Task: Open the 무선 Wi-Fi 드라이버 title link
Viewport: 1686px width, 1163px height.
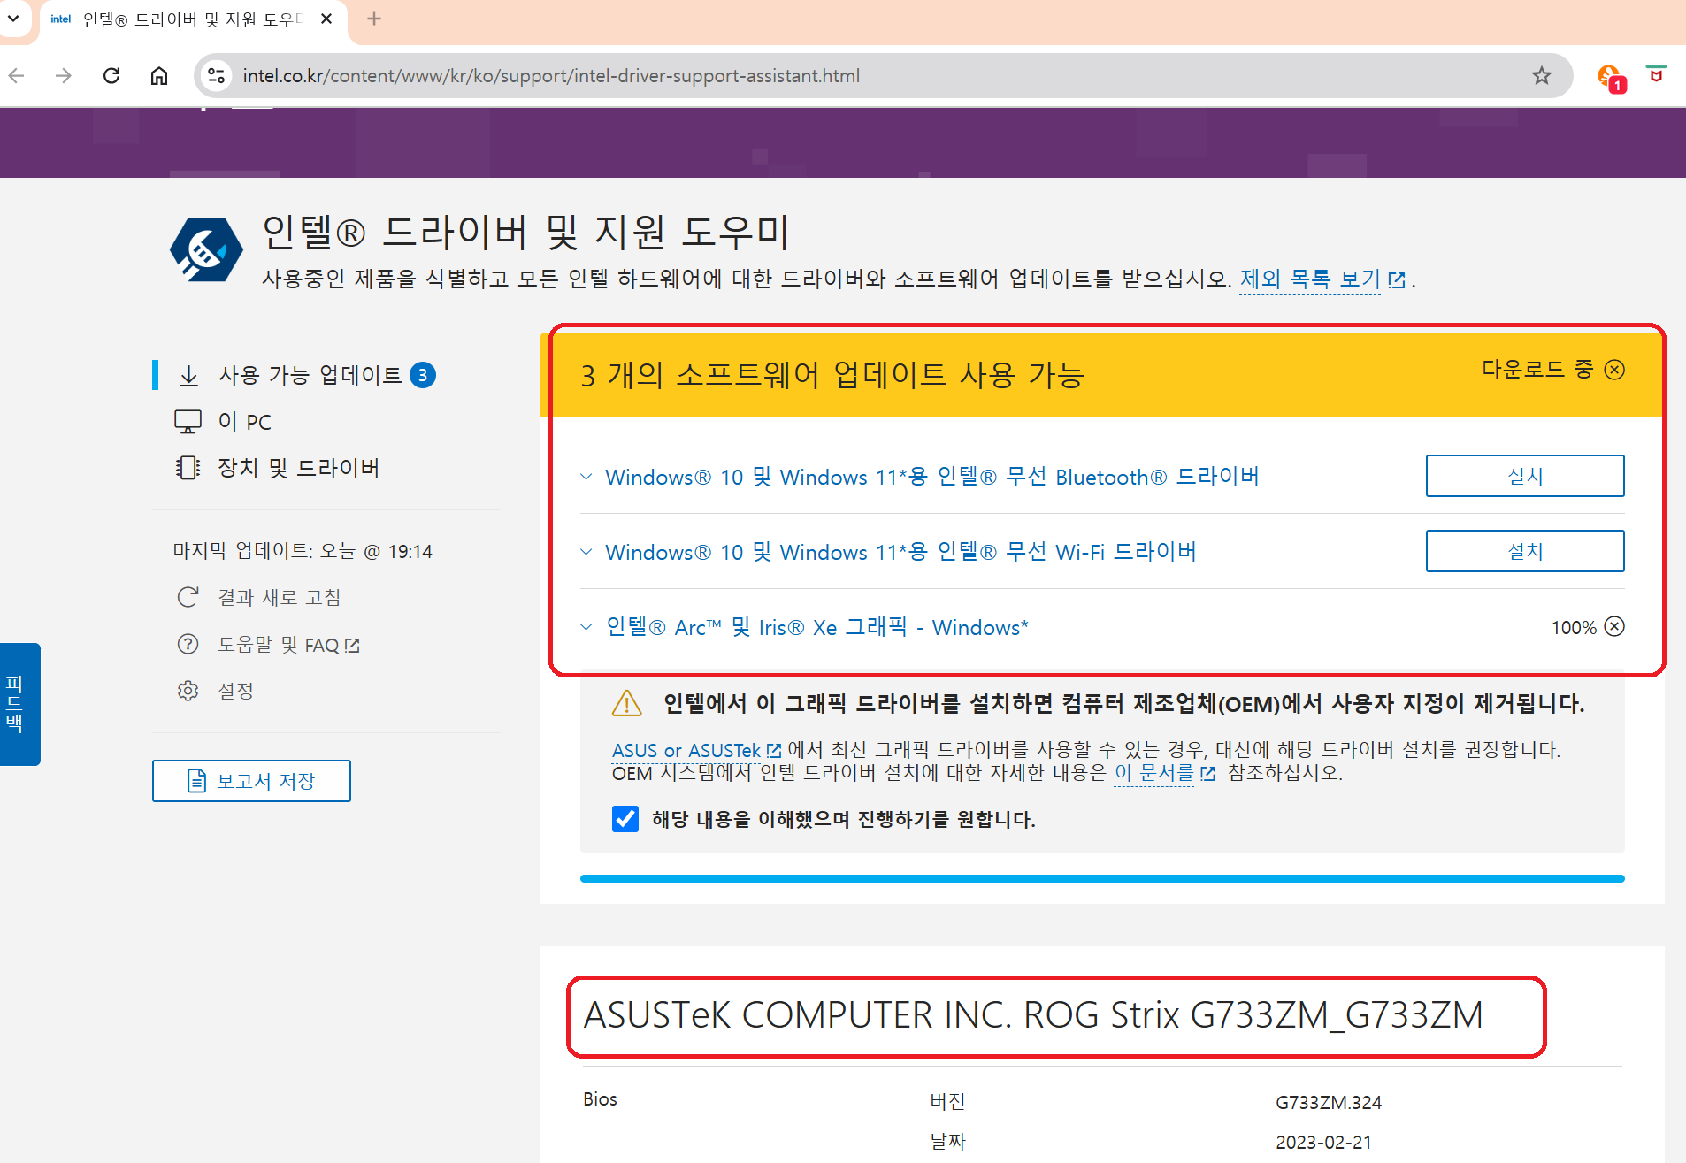Action: (900, 552)
